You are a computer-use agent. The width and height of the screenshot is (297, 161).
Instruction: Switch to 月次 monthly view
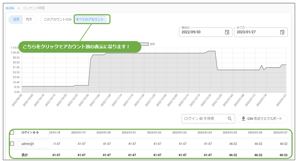(29, 19)
